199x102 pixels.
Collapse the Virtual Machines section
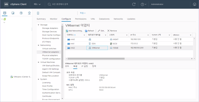(39, 62)
